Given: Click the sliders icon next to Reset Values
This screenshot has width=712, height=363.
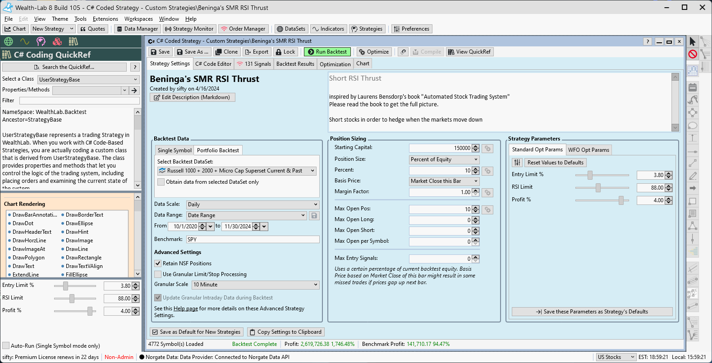Looking at the screenshot, I should 517,163.
